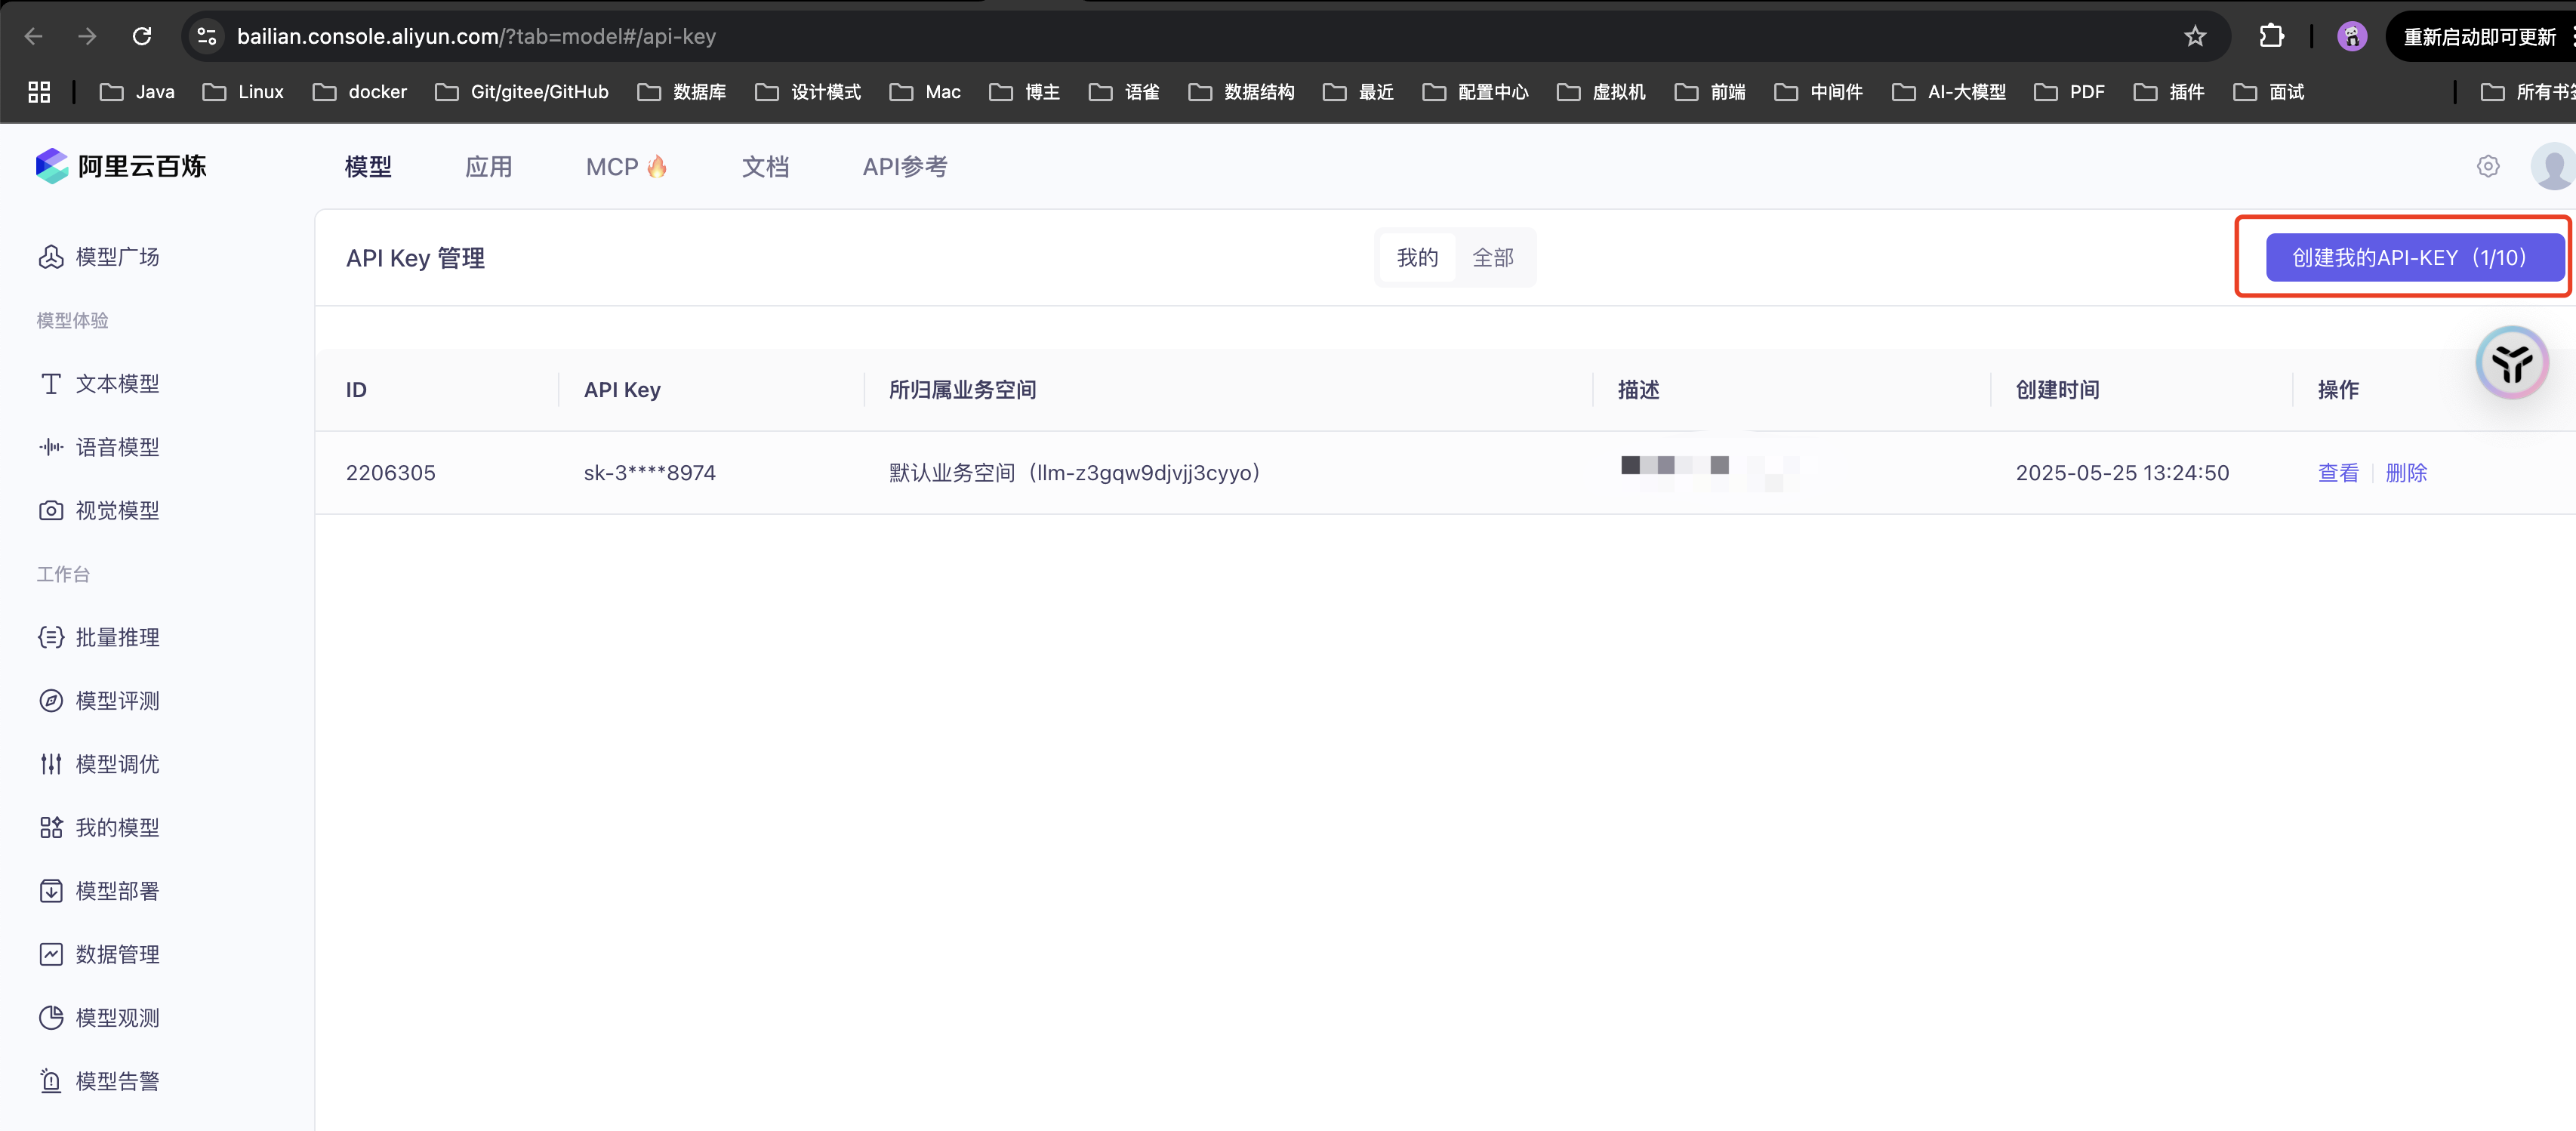Select 批量推理 in the workbench sidebar

click(x=117, y=637)
